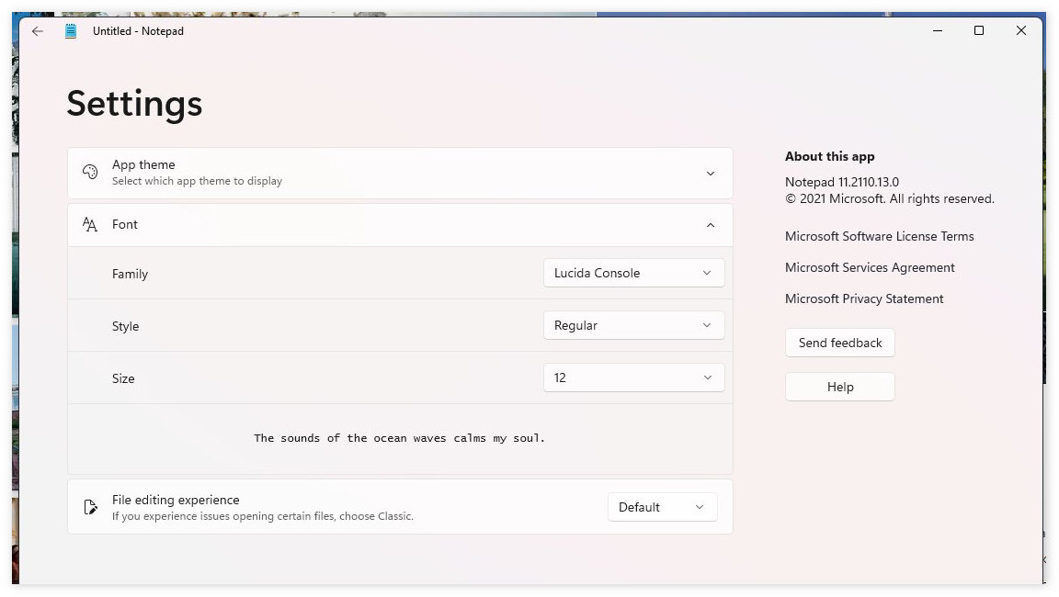1059x597 pixels.
Task: Click the Font section icon
Action: (x=90, y=225)
